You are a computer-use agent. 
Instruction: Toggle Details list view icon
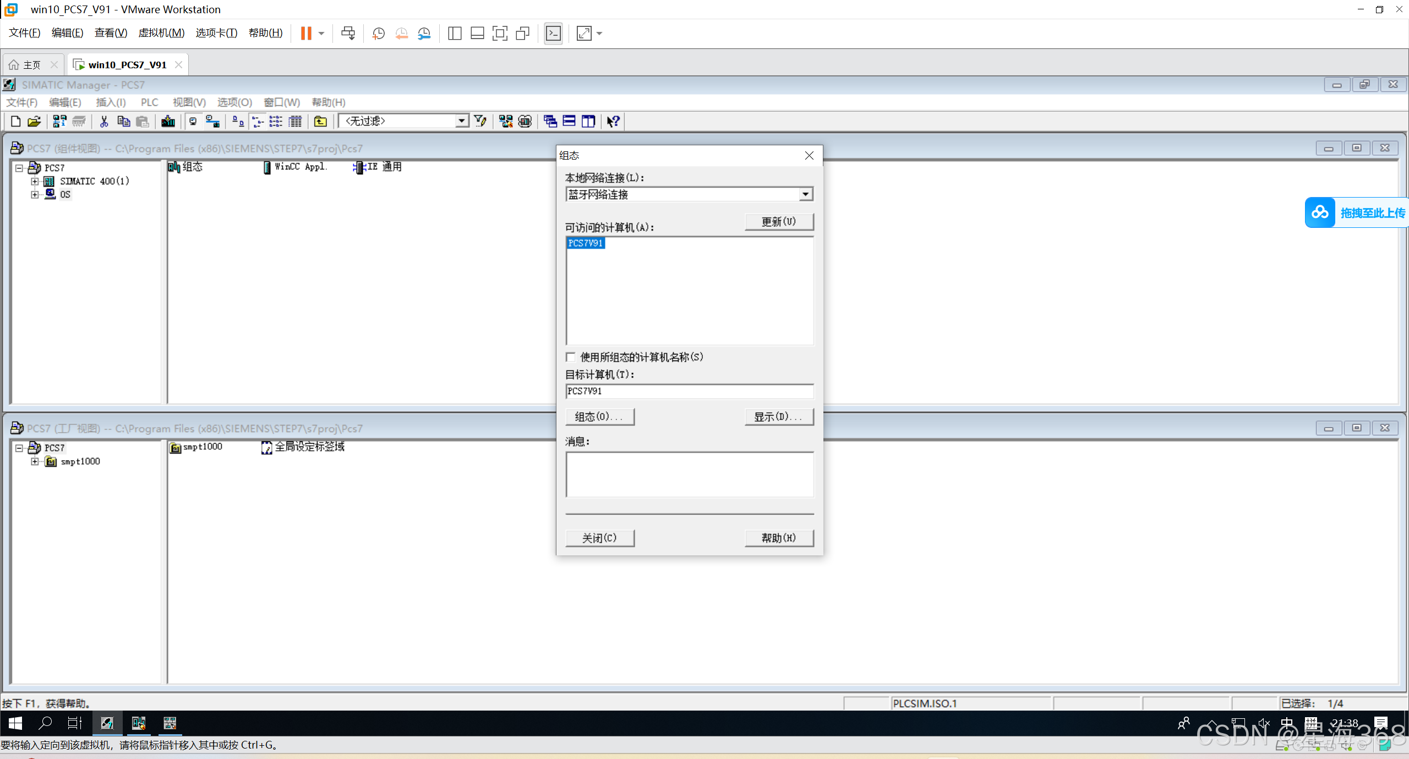(x=295, y=121)
